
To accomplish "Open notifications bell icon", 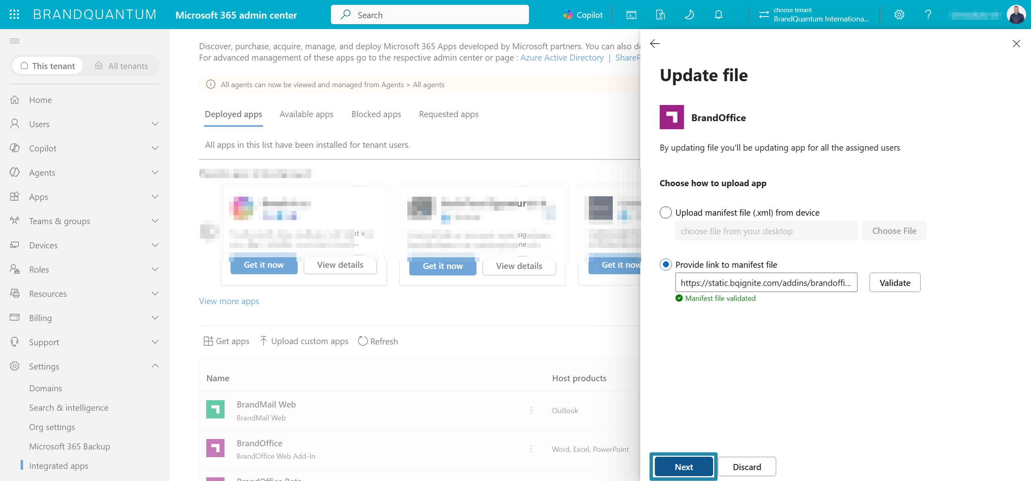I will 718,15.
